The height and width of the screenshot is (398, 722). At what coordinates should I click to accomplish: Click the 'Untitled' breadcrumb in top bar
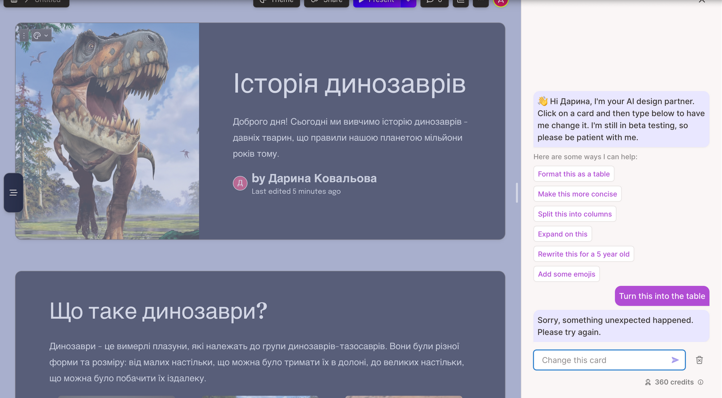tap(48, 1)
